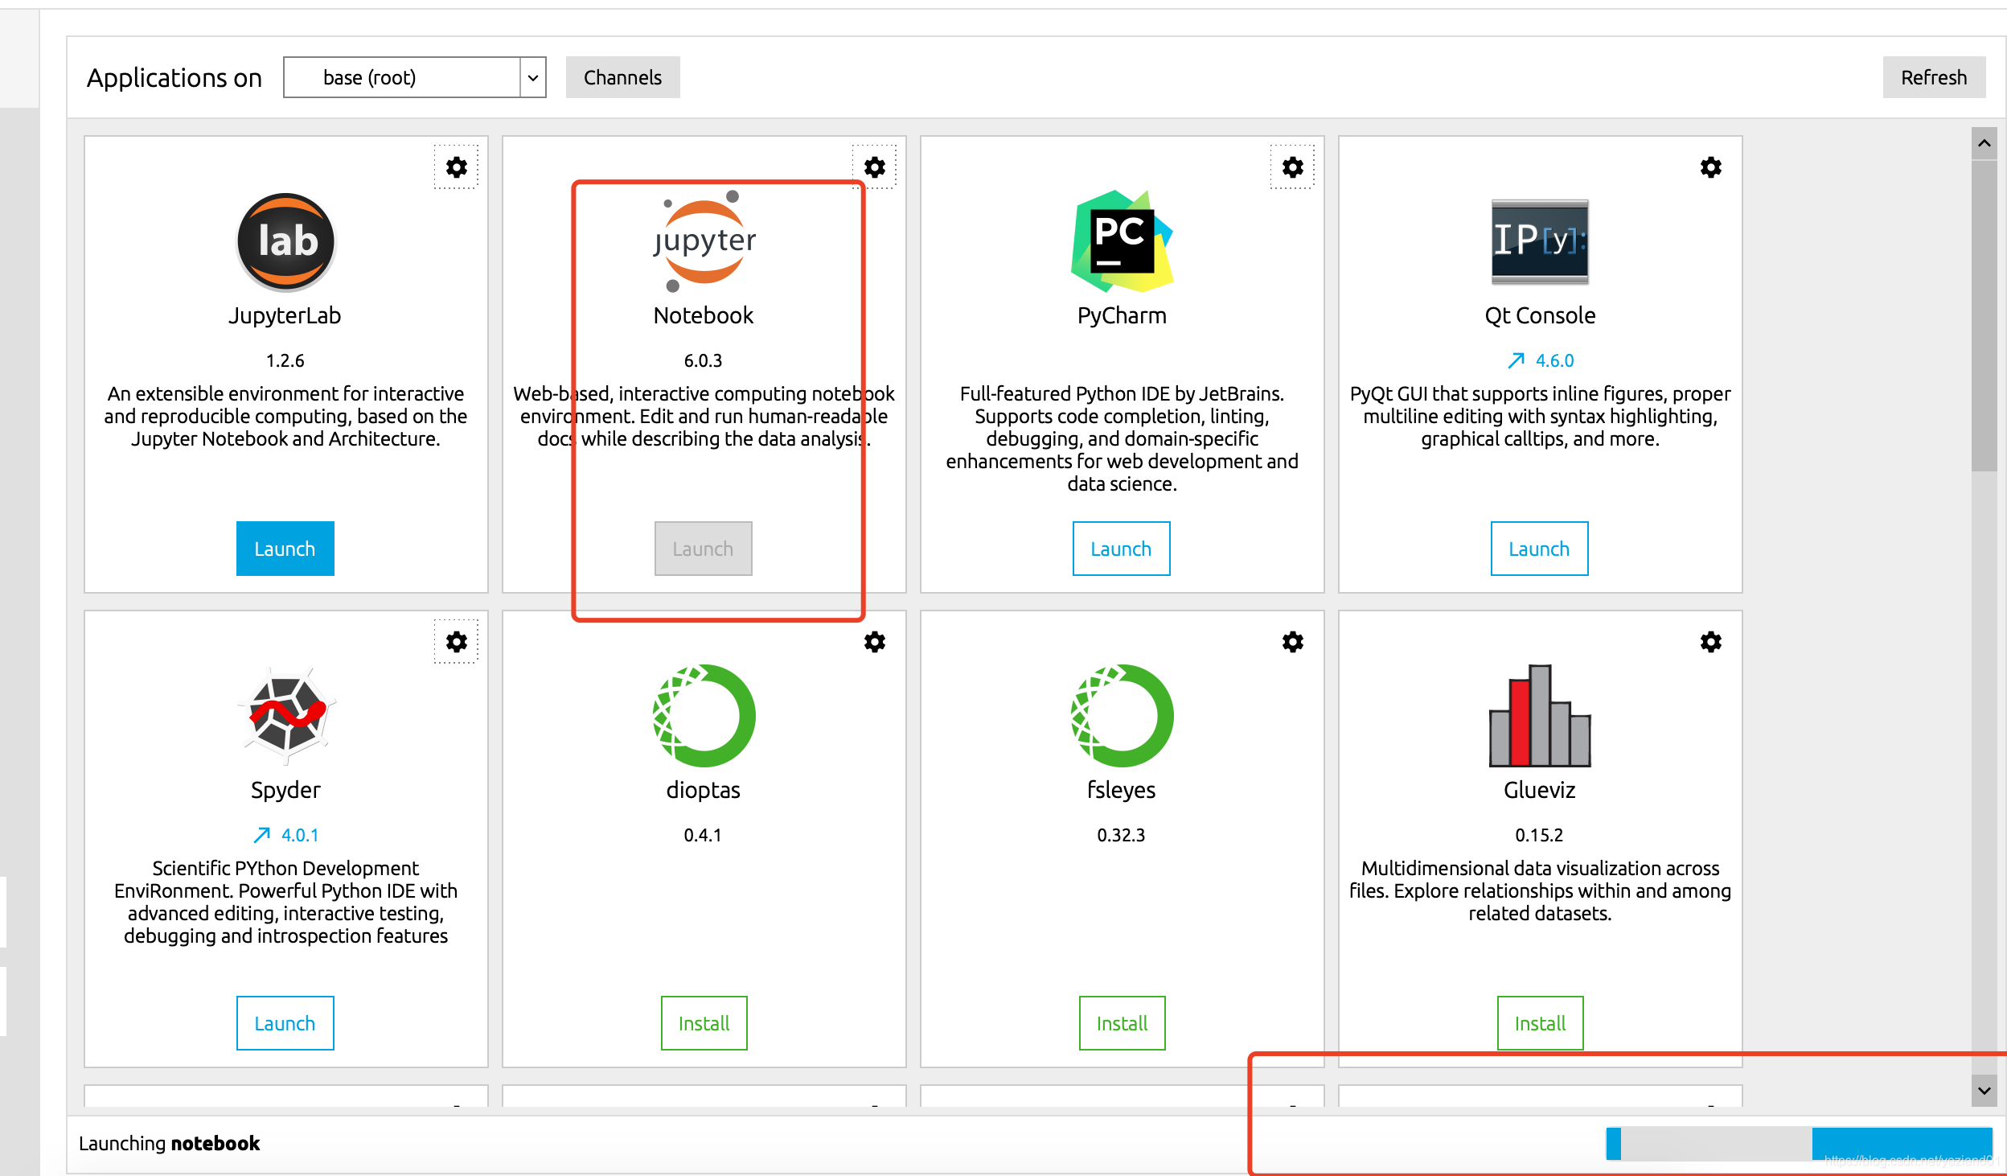Screen dimensions: 2007x1176
Task: Open Spyder tile settings gear
Action: coord(456,641)
